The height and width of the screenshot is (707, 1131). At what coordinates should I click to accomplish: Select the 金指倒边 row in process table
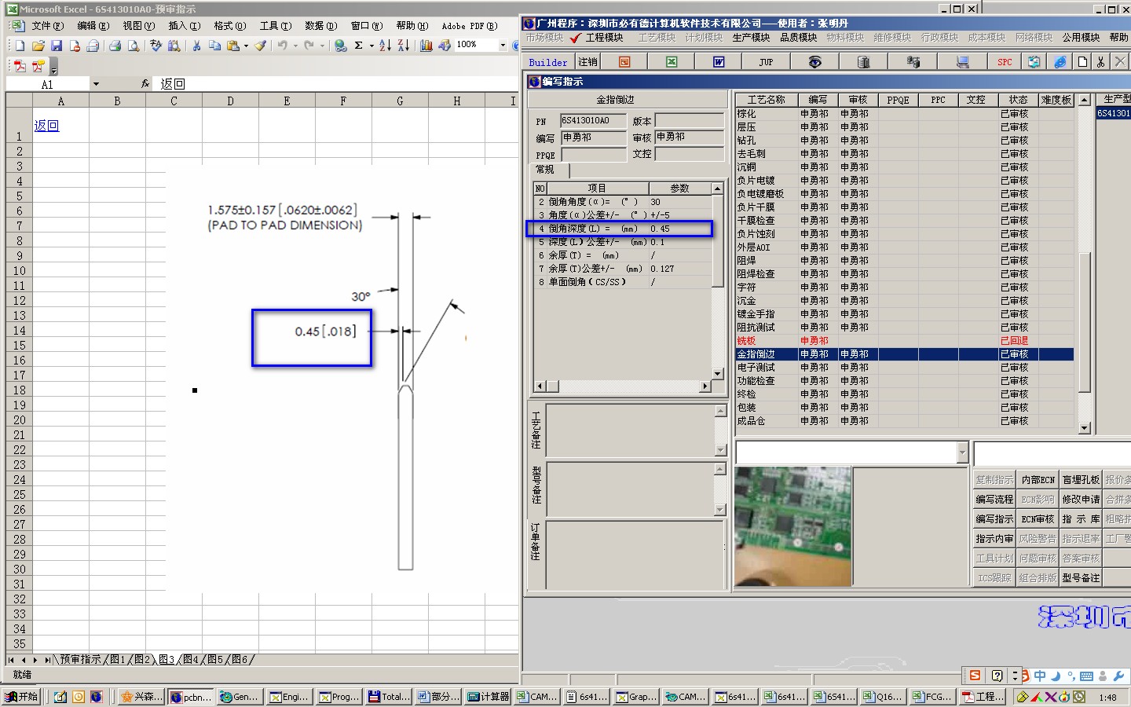point(904,354)
